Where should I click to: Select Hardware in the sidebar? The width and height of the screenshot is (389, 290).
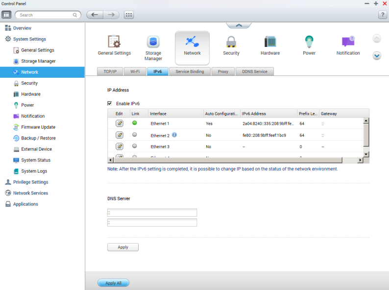(27, 94)
